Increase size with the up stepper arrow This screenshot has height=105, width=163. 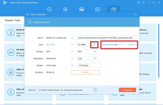point(94,44)
